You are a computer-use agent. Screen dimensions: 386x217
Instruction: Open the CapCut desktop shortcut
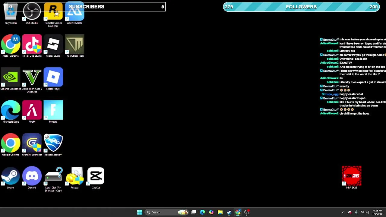pos(96,178)
